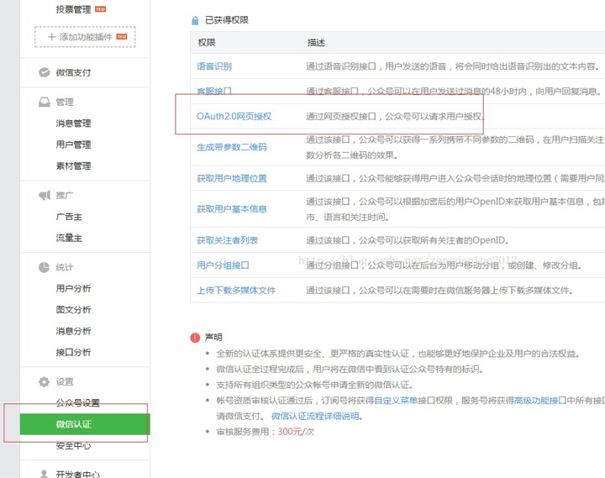Open the OAuth2.0网页授权 permission link
This screenshot has width=605, height=478.
[234, 116]
